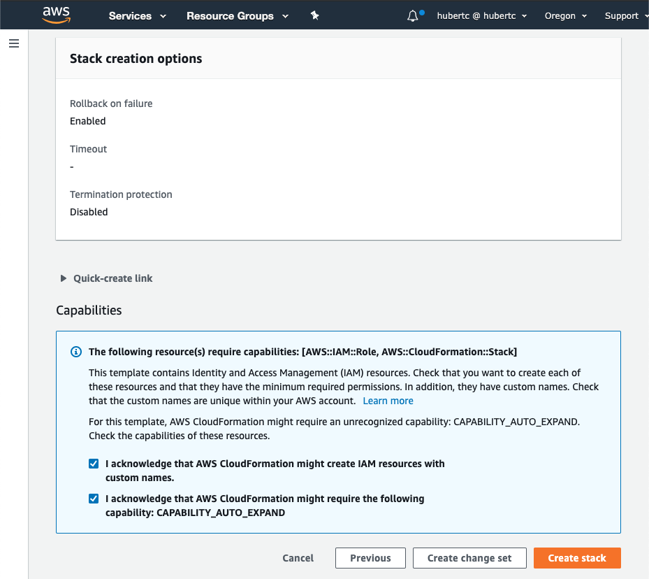Open the Oregon region selector
The image size is (649, 579).
point(566,16)
